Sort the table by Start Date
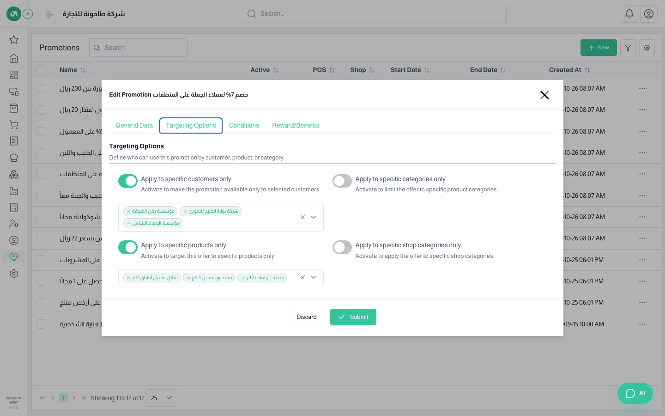665x416 pixels. [410, 70]
